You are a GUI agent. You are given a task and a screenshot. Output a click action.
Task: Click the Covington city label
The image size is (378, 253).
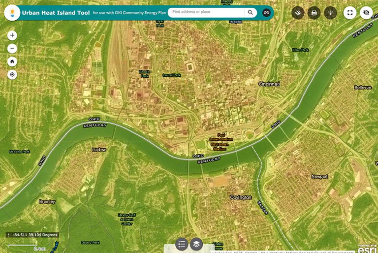241,197
